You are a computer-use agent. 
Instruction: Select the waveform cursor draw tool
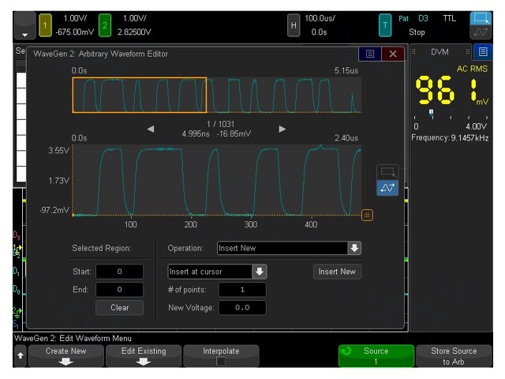pos(387,188)
